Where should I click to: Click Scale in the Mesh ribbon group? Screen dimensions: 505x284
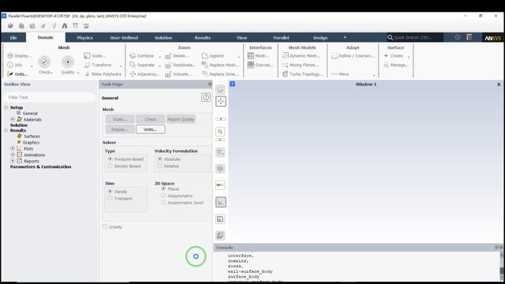pos(95,56)
